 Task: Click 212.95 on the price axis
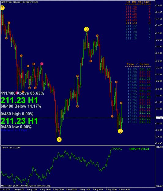click(x=159, y=61)
